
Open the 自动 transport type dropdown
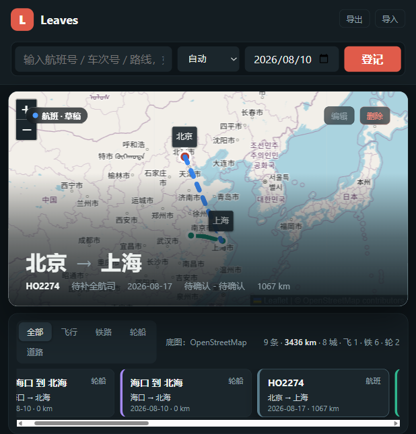(208, 59)
